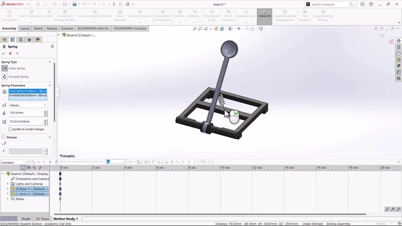Open the Design Library task pane icon

click(x=398, y=47)
